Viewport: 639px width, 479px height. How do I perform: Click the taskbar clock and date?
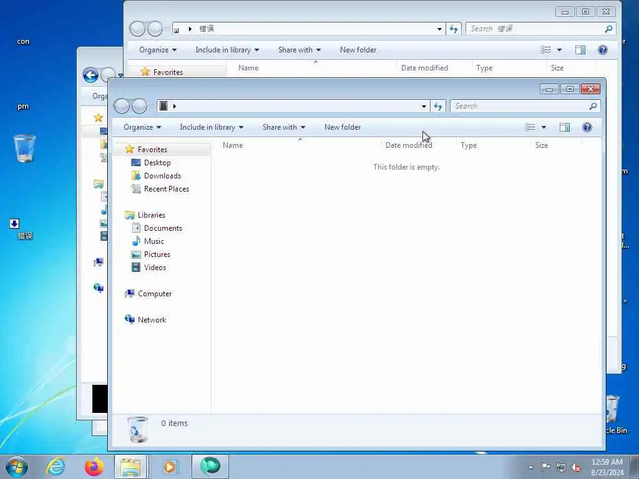[x=607, y=467]
